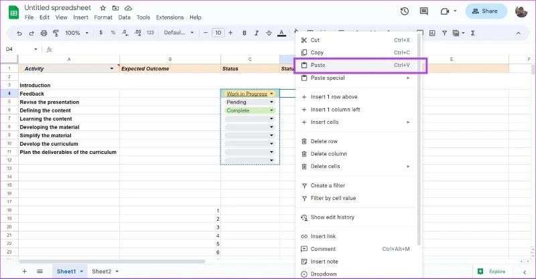Open the comments history icon
The height and width of the screenshot is (279, 536).
click(x=424, y=11)
